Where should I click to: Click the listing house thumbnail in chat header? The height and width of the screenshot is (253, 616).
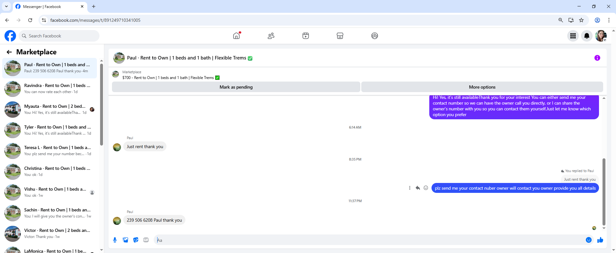click(119, 58)
